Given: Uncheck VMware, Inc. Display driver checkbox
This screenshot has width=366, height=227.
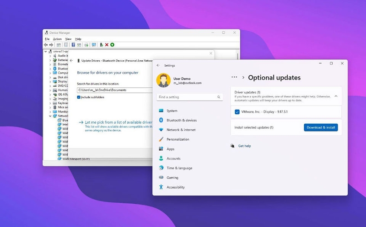Looking at the screenshot, I should pos(237,112).
